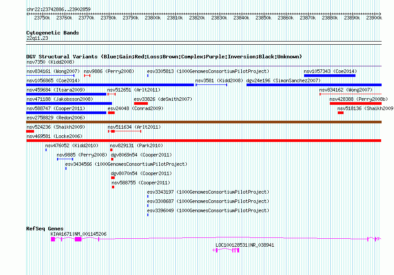Click the nsv469581 (Locke2006) label
The width and height of the screenshot is (394, 275).
[54, 136]
